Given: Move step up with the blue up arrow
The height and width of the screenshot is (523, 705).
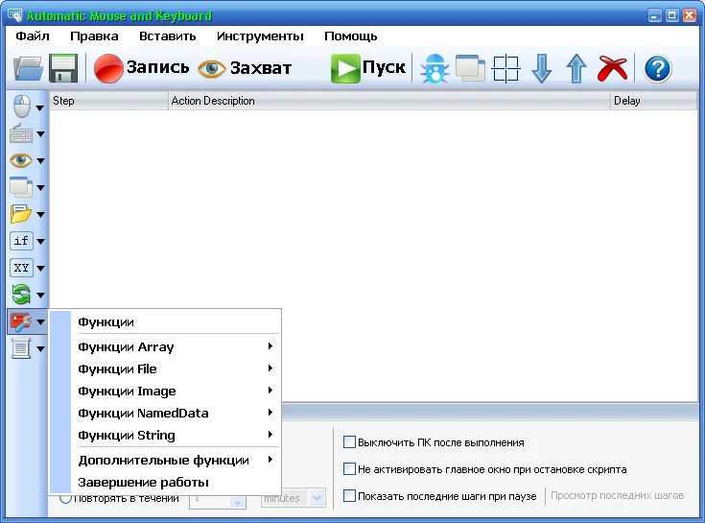Looking at the screenshot, I should tap(576, 68).
